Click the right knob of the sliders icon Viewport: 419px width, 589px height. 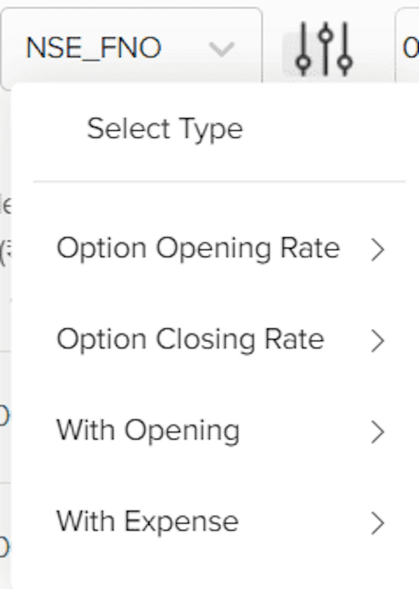pyautogui.click(x=345, y=63)
